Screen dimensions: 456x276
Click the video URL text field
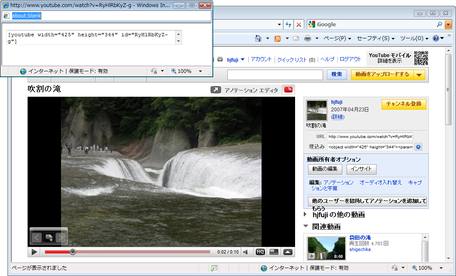pyautogui.click(x=370, y=137)
